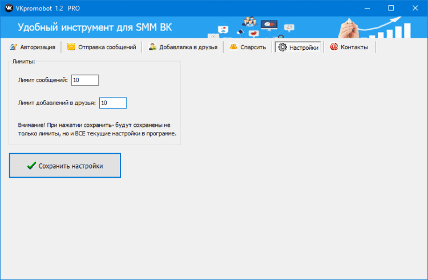Viewport: 428px width, 280px height.
Task: Close the VKpromobot window
Action: point(415,8)
